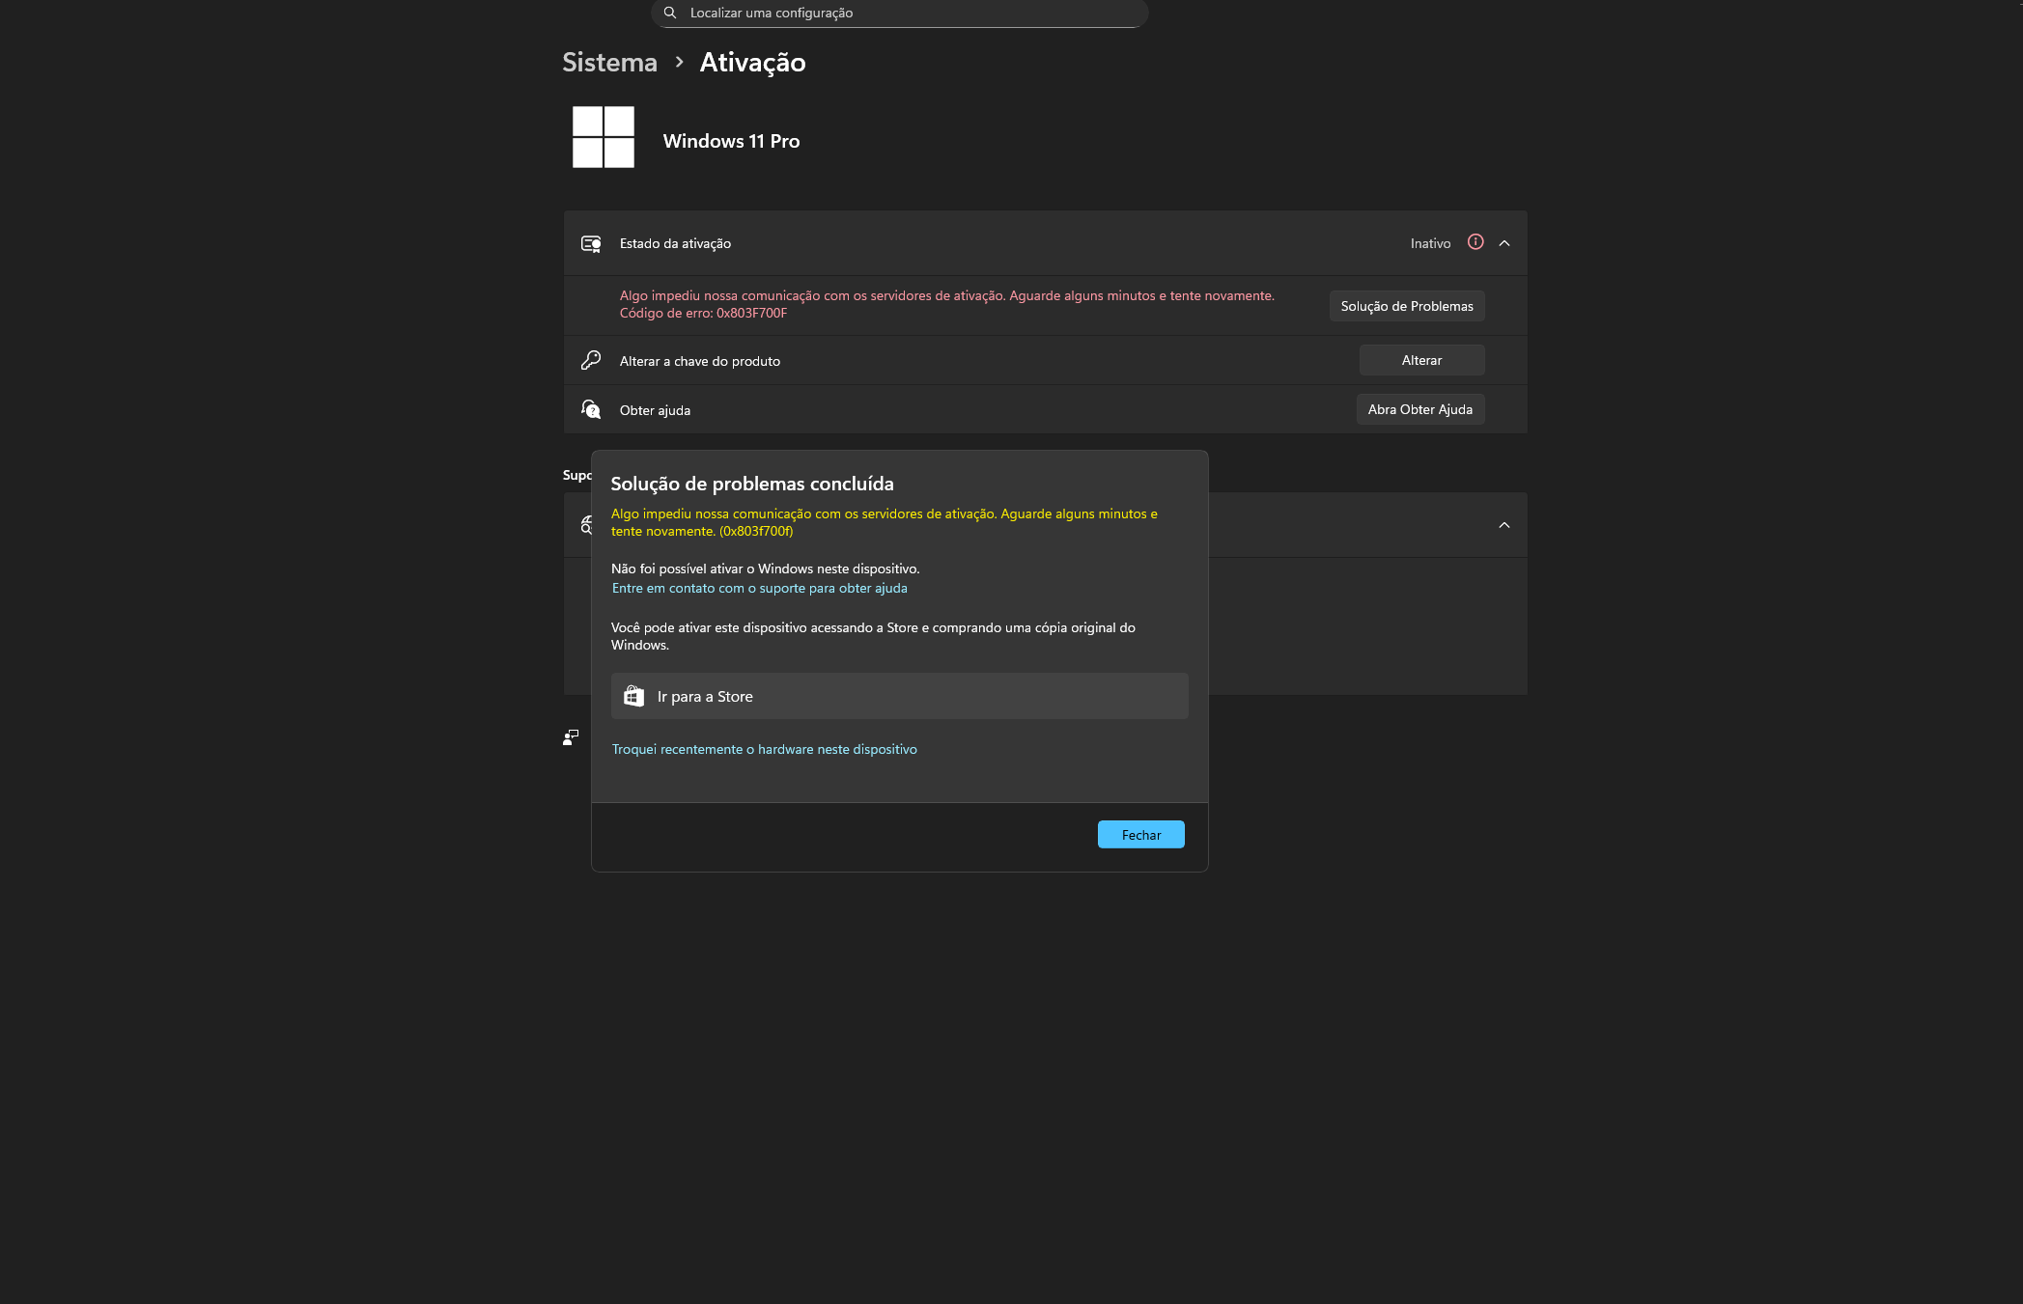The width and height of the screenshot is (2023, 1304).
Task: Open the Sistema breadcrumb page
Action: click(x=608, y=61)
